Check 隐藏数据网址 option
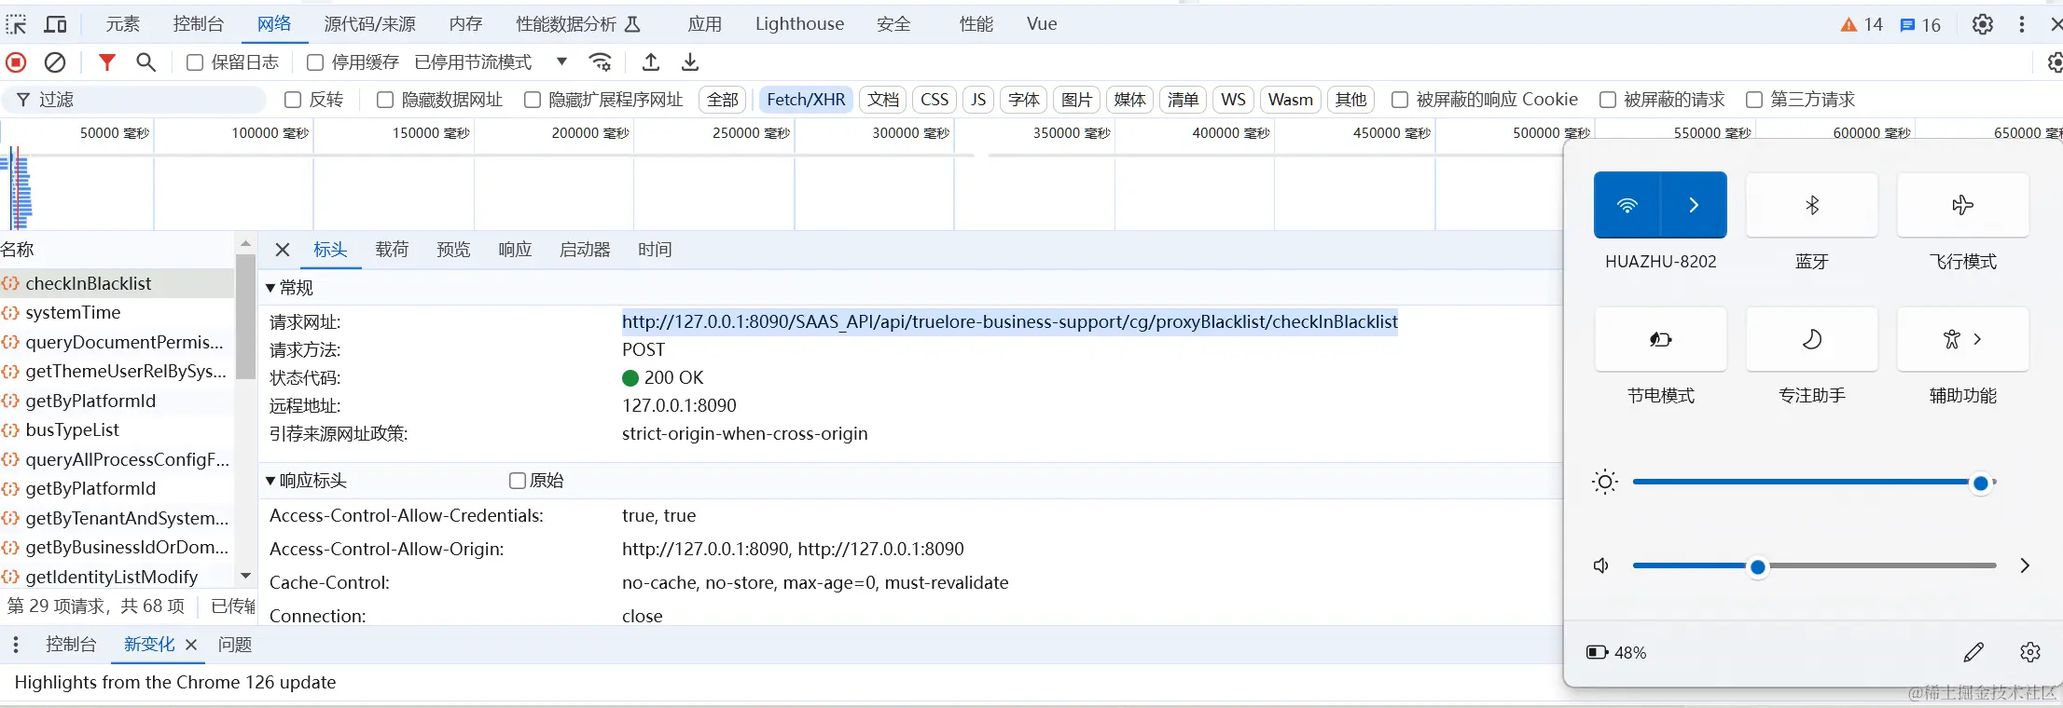This screenshot has height=708, width=2063. [384, 100]
